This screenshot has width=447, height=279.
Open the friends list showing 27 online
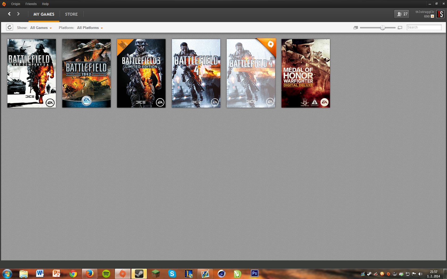pos(402,14)
